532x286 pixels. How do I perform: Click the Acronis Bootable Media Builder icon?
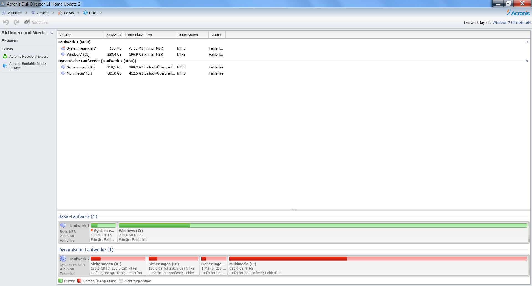(5, 66)
